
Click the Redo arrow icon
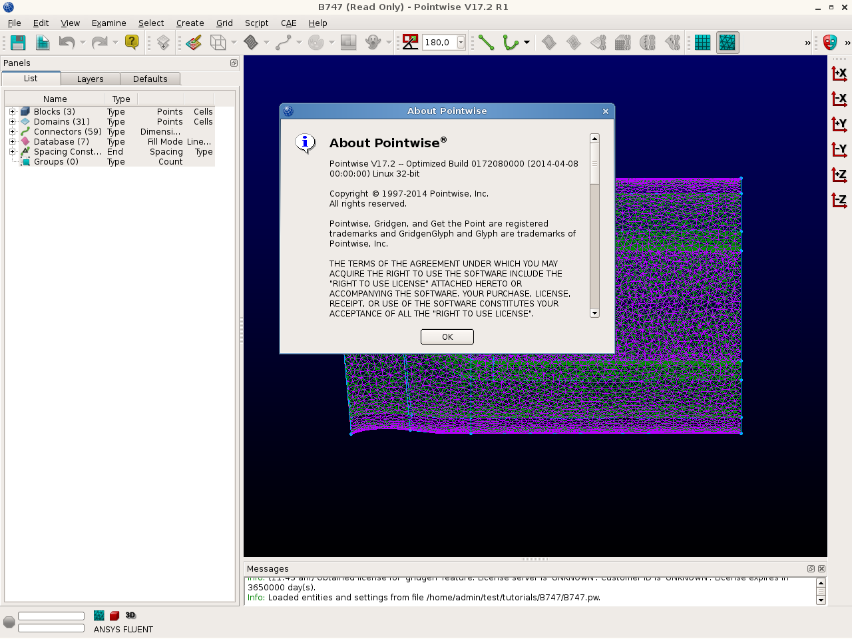tap(99, 43)
